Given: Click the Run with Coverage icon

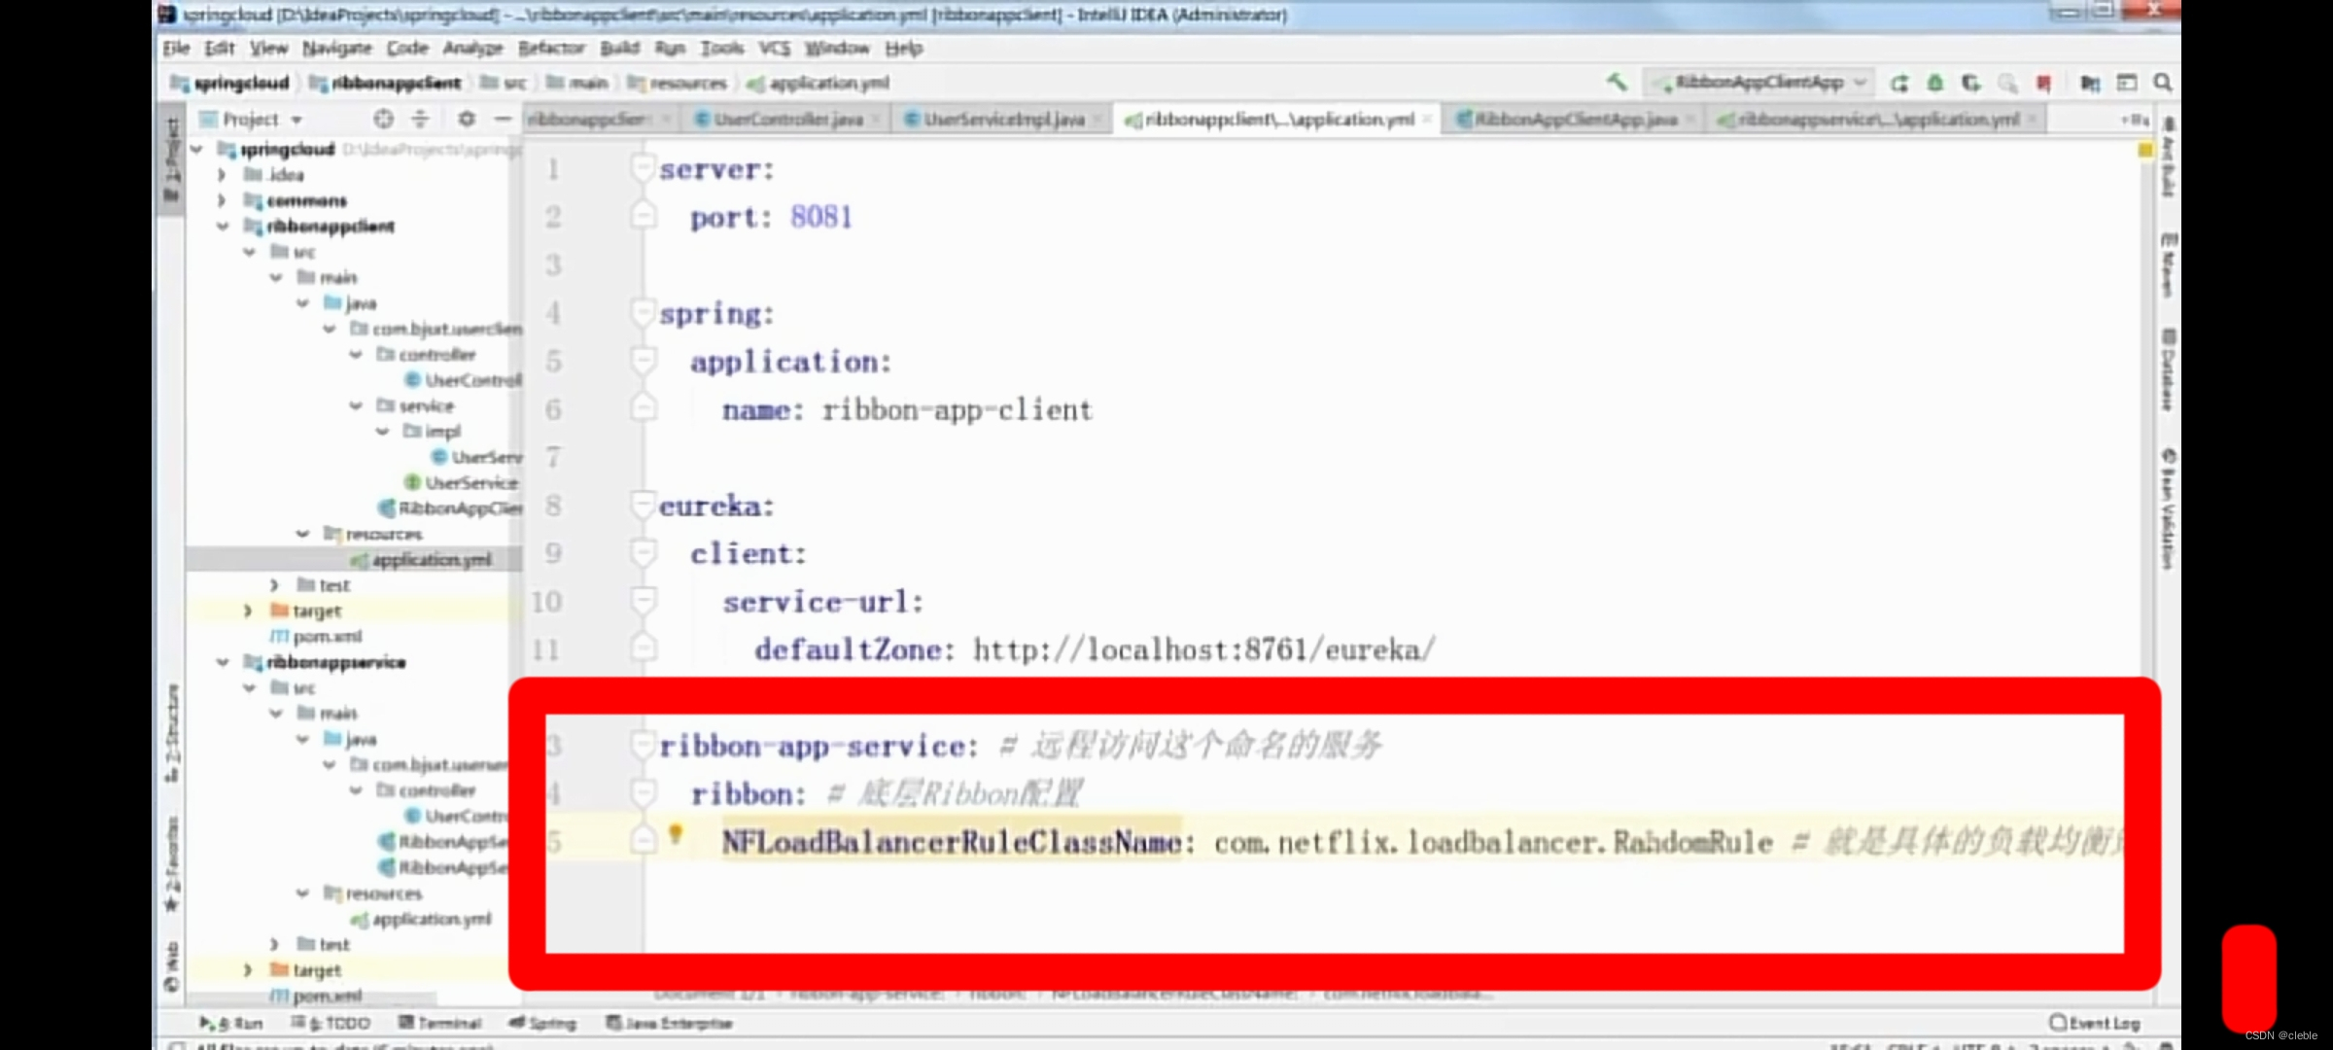Looking at the screenshot, I should pyautogui.click(x=1970, y=83).
